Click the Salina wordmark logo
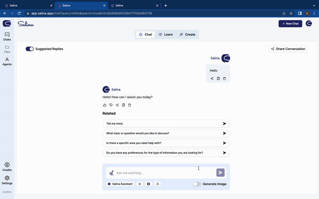319x199 pixels. tap(26, 24)
